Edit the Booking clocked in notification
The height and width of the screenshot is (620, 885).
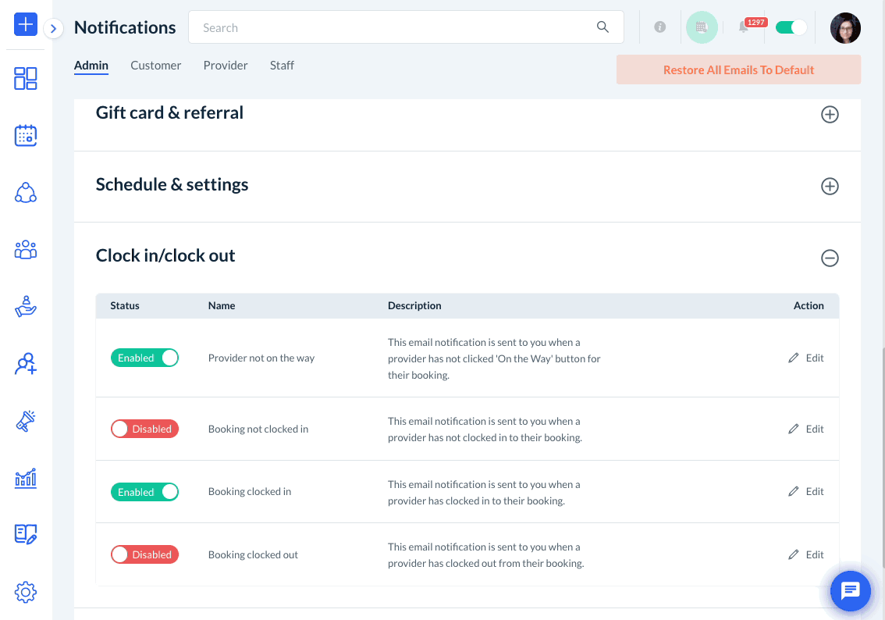(806, 491)
